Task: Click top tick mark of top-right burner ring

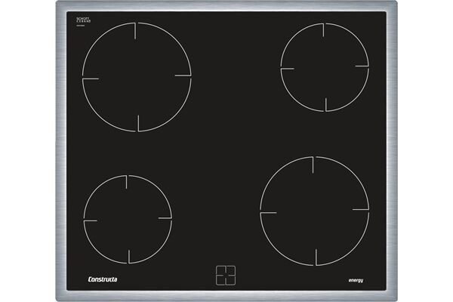Action: point(324,30)
